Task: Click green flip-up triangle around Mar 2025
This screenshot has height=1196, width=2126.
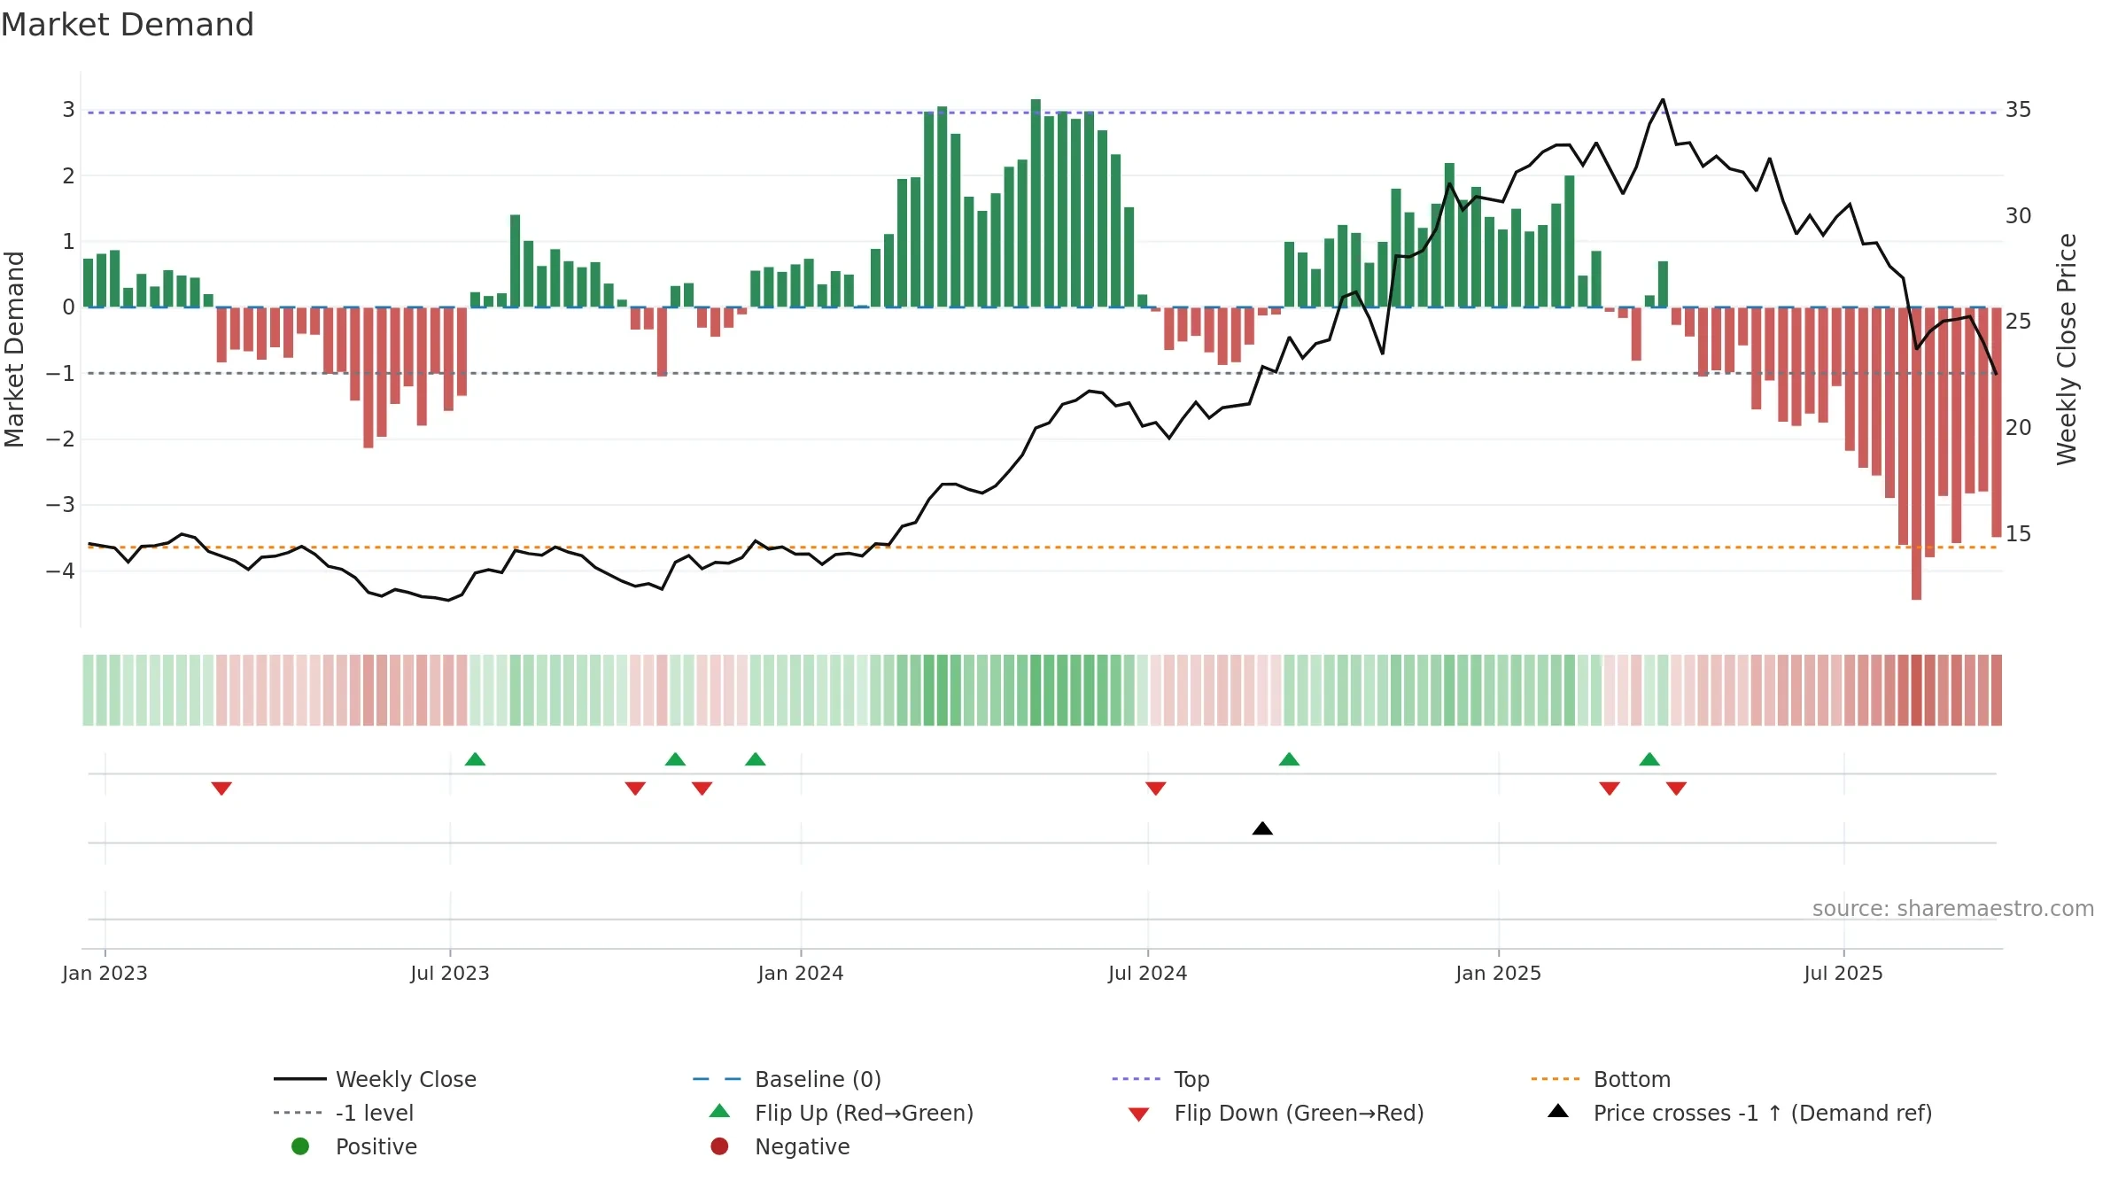Action: [1649, 759]
